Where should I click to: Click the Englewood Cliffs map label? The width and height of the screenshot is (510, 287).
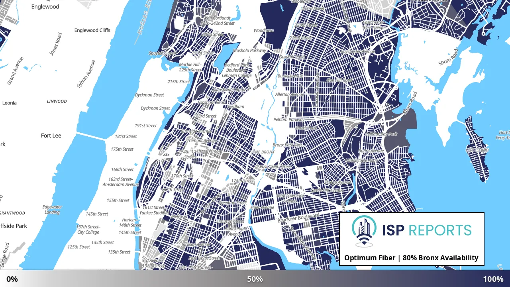coord(92,30)
